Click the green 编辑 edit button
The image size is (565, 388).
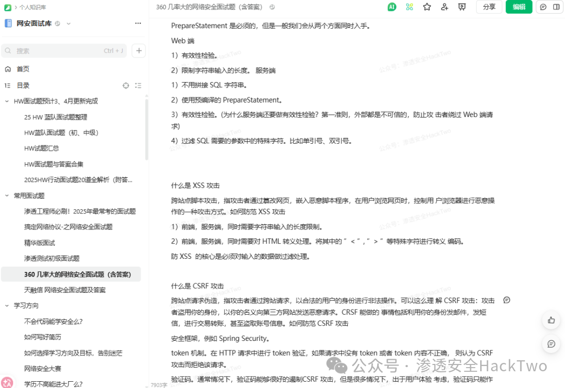coord(519,7)
